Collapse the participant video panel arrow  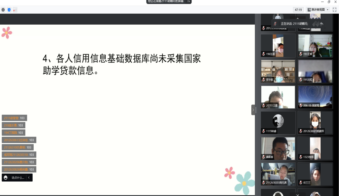coord(253,110)
